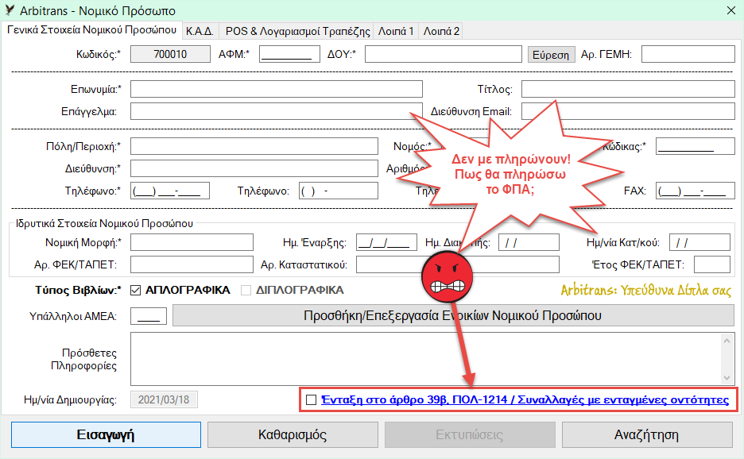Click the Πόλη/Περιοχή input field
744x459 pixels.
click(254, 146)
